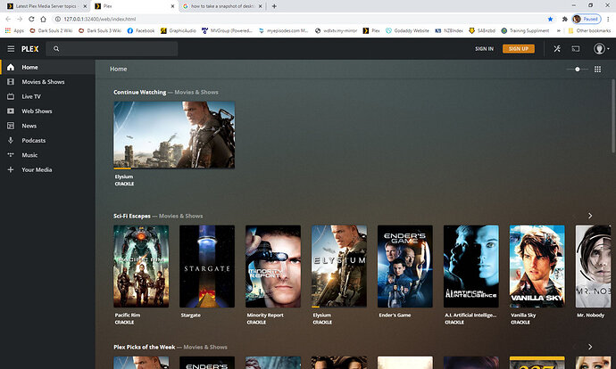Open Chrome's three-dot menu
This screenshot has height=369, width=616.
coord(608,19)
